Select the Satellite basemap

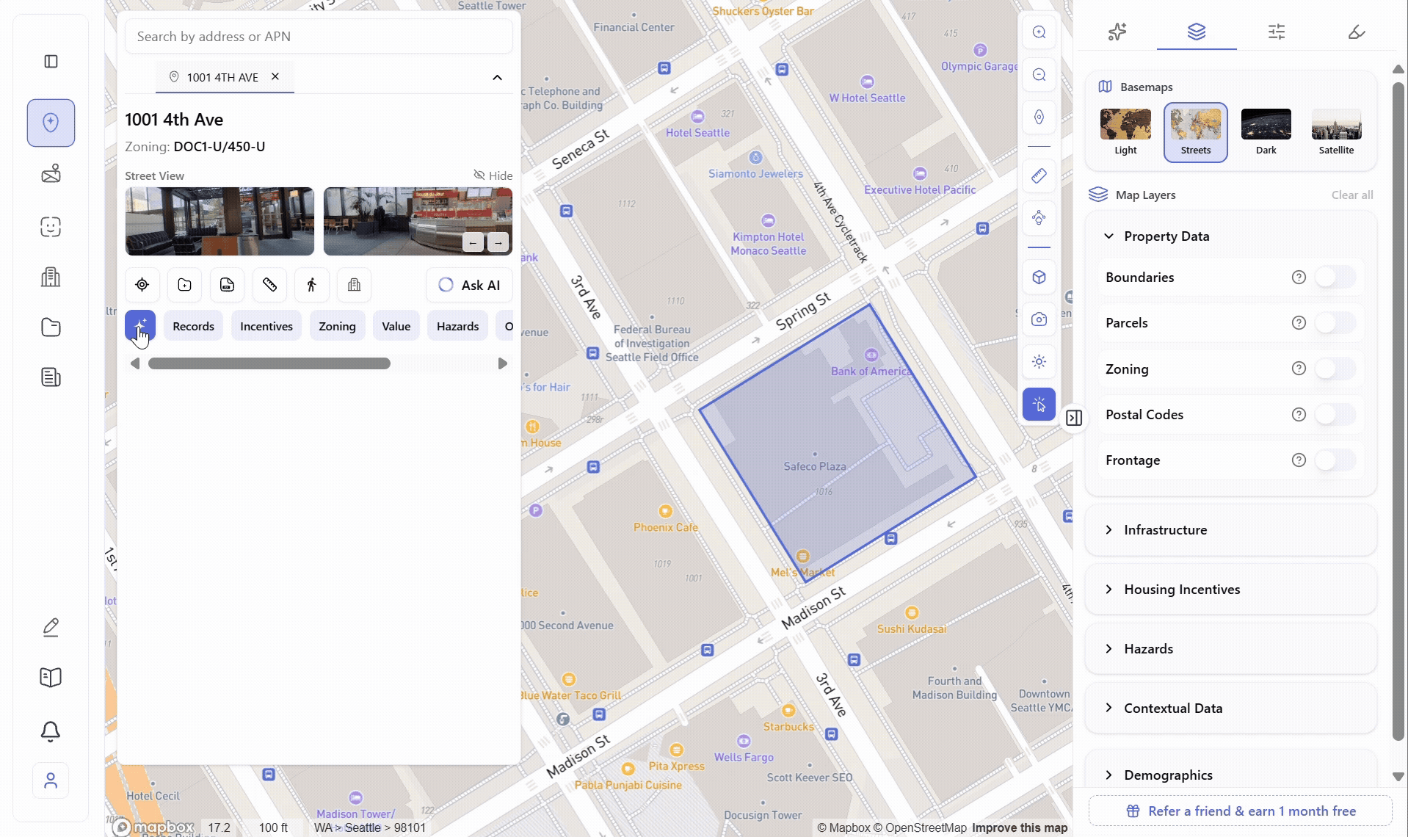(1336, 133)
